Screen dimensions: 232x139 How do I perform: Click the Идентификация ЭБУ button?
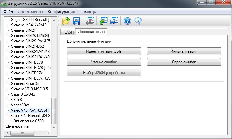(x=104, y=51)
